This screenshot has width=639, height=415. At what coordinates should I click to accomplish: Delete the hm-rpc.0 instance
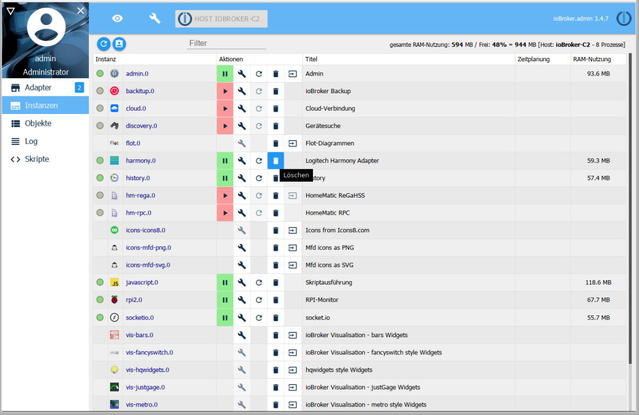(x=276, y=213)
